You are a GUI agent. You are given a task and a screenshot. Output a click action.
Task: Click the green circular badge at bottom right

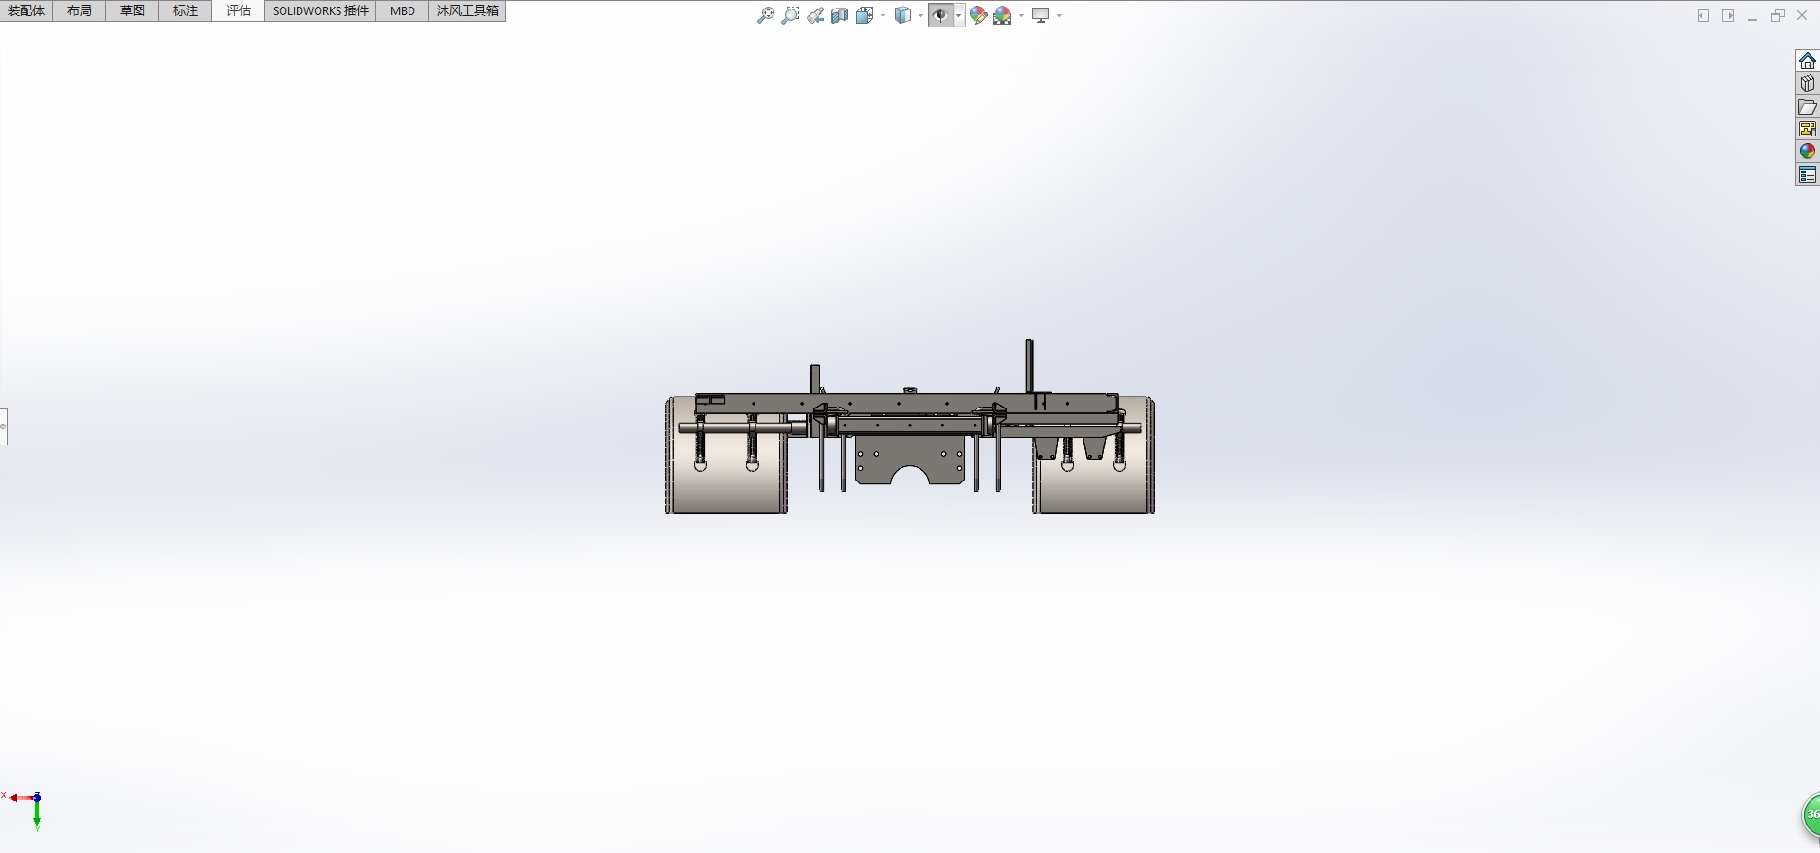pyautogui.click(x=1810, y=815)
